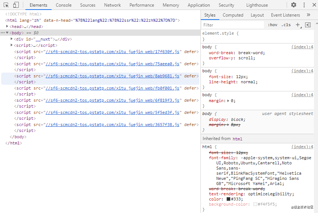Viewport: 318px width, 213px height.
Task: Toggle :hov element state panel
Action: click(x=273, y=25)
